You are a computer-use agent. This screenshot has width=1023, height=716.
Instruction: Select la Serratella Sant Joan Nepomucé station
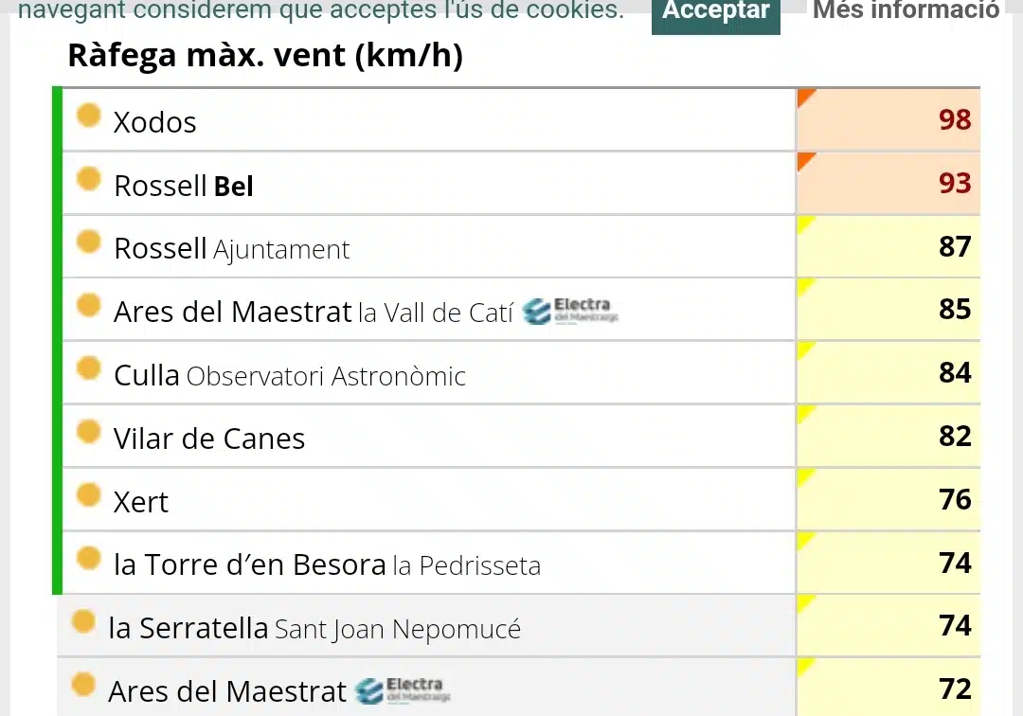[314, 629]
